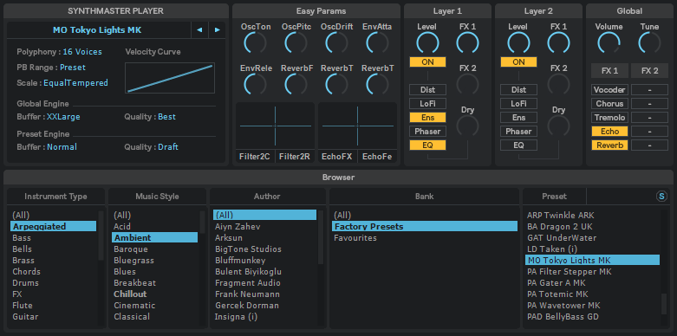The height and width of the screenshot is (336, 677).
Task: Disable EQ on Layer 1
Action: [427, 145]
